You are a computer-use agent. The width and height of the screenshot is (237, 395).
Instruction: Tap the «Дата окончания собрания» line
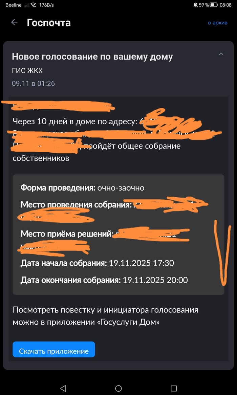pos(104,280)
